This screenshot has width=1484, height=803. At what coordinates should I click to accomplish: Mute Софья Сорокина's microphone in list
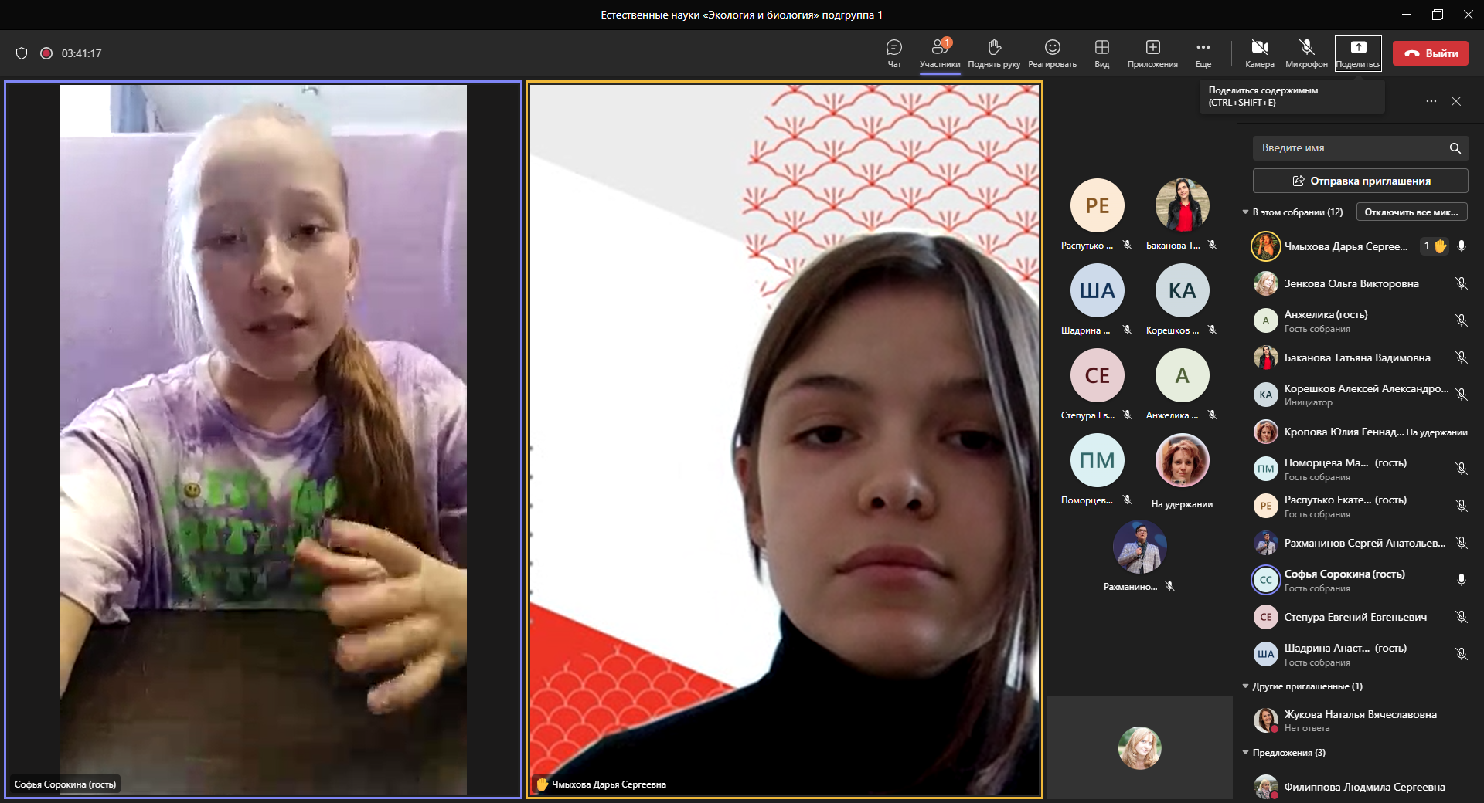[x=1461, y=580]
